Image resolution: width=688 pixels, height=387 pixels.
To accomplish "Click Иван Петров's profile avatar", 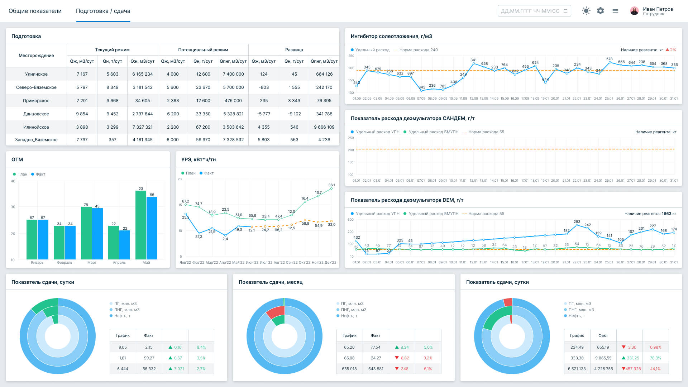I will (634, 11).
